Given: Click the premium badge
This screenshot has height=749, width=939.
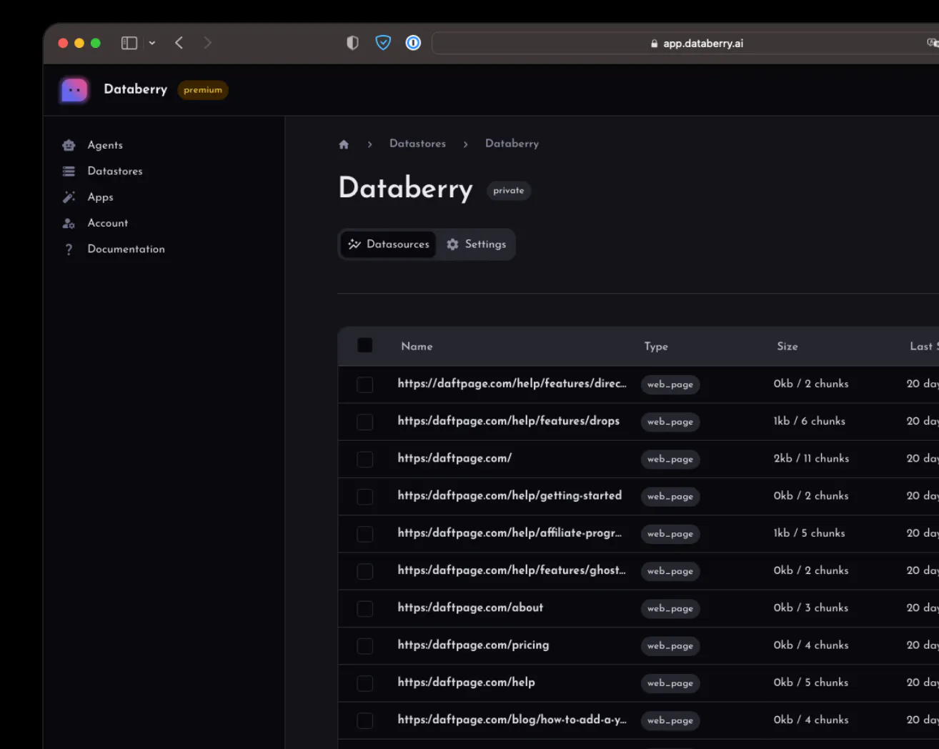Looking at the screenshot, I should click(x=203, y=90).
